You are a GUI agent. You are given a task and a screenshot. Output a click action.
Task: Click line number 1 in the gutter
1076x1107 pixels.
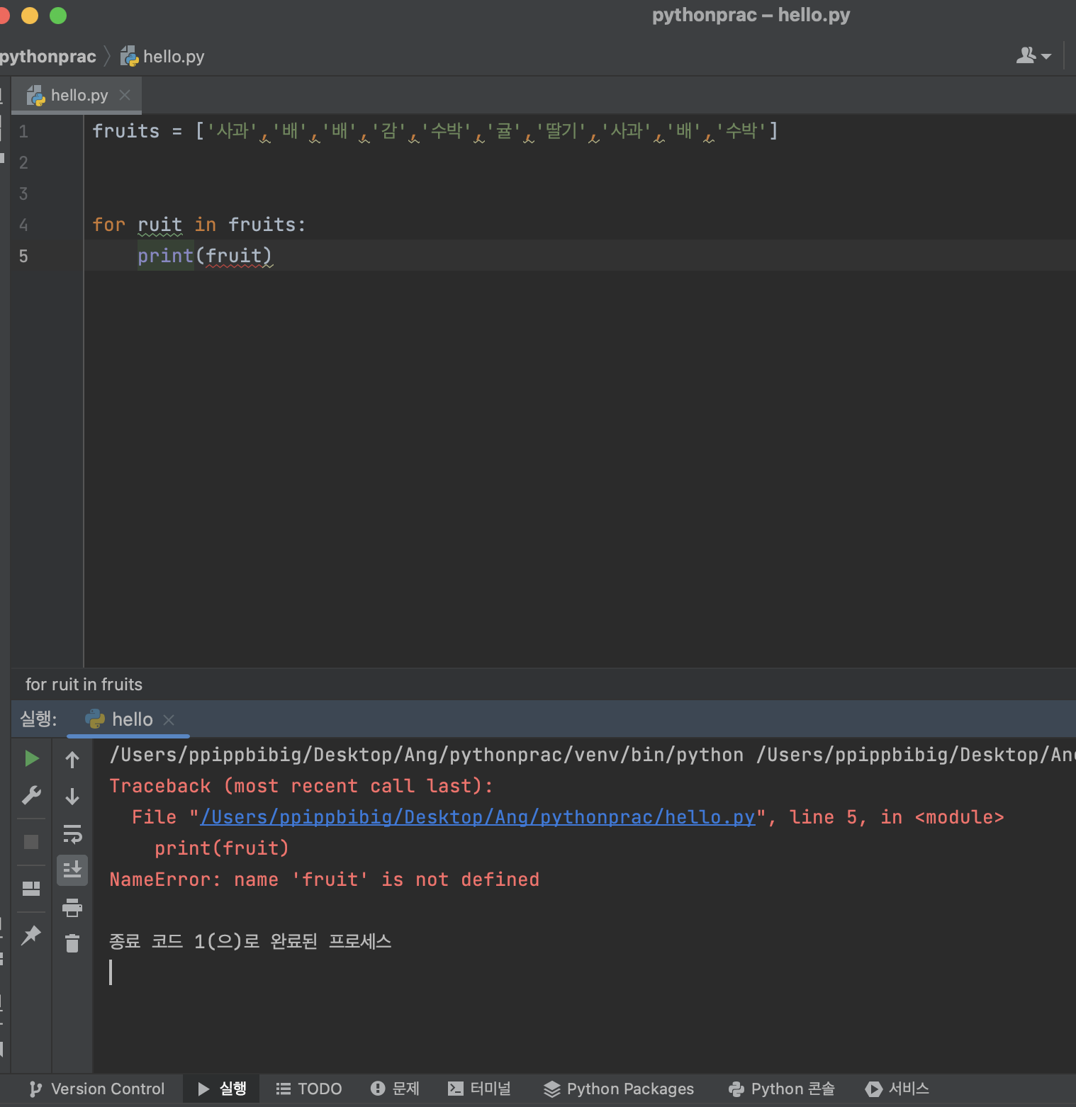tap(23, 131)
